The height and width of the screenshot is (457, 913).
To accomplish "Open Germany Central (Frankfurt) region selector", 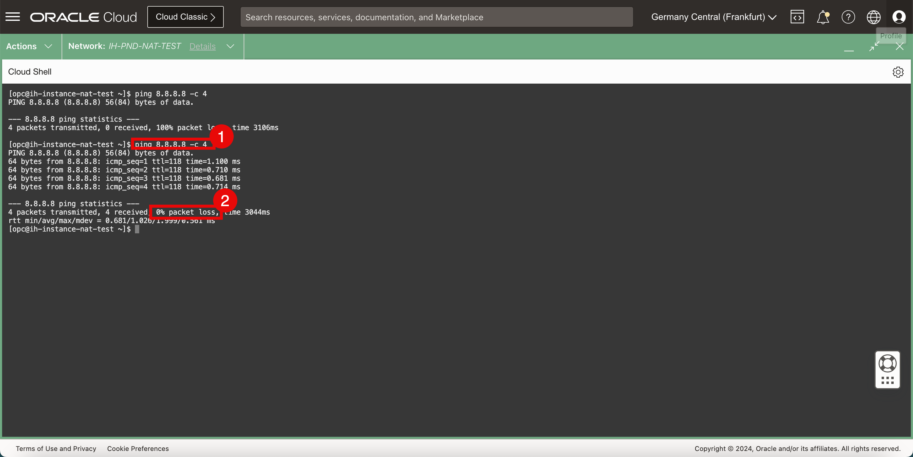I will (x=713, y=17).
